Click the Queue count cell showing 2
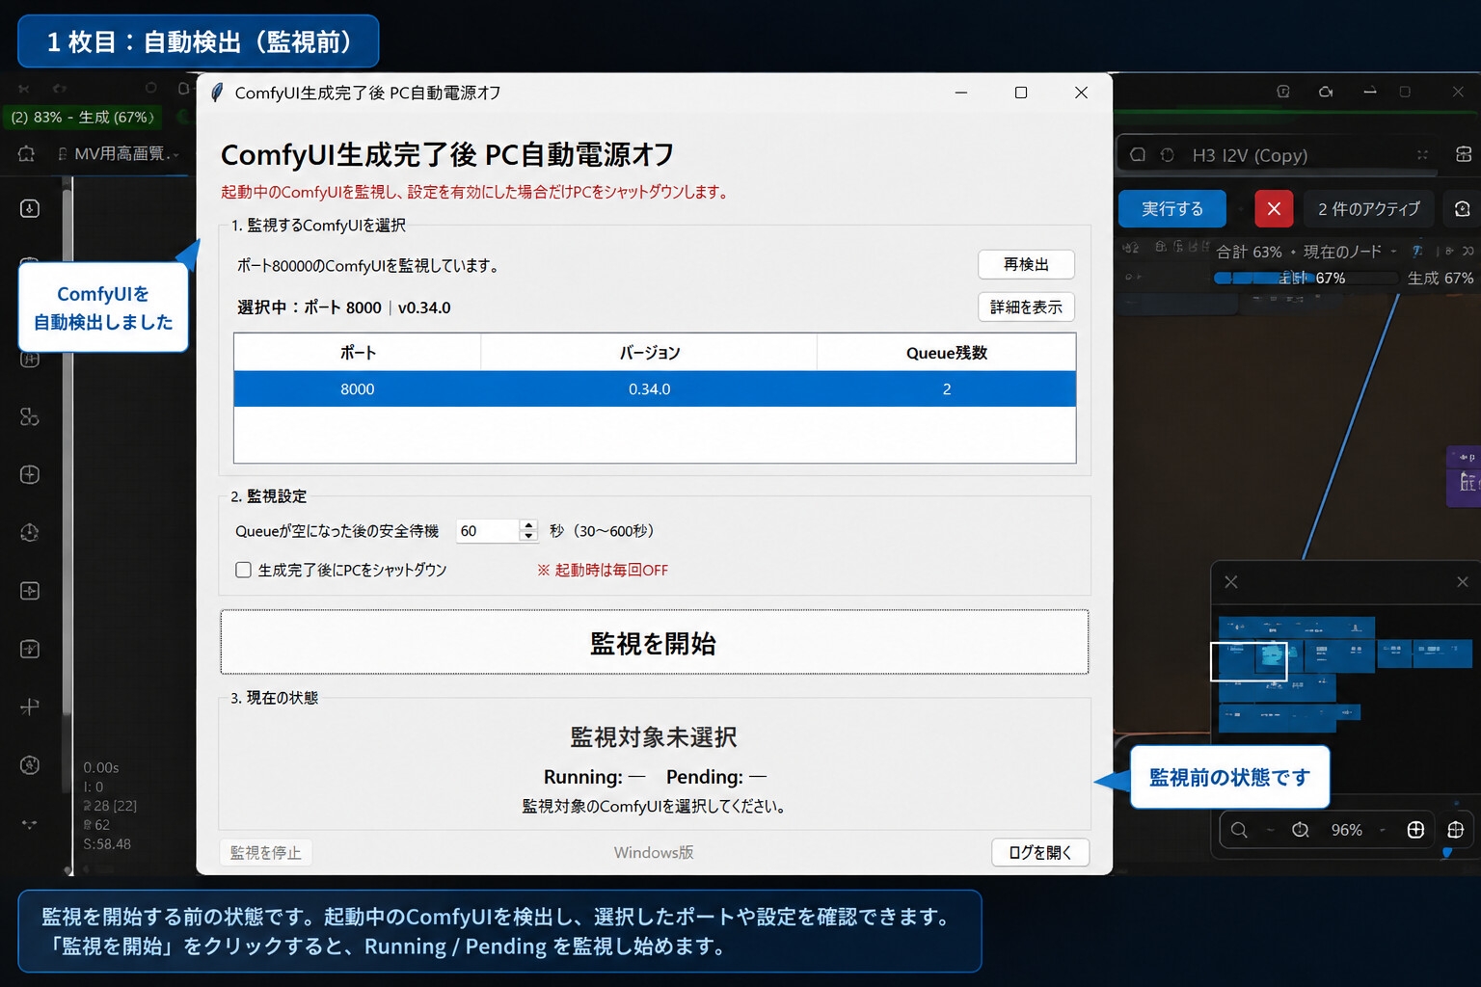Viewport: 1481px width, 987px height. tap(946, 388)
